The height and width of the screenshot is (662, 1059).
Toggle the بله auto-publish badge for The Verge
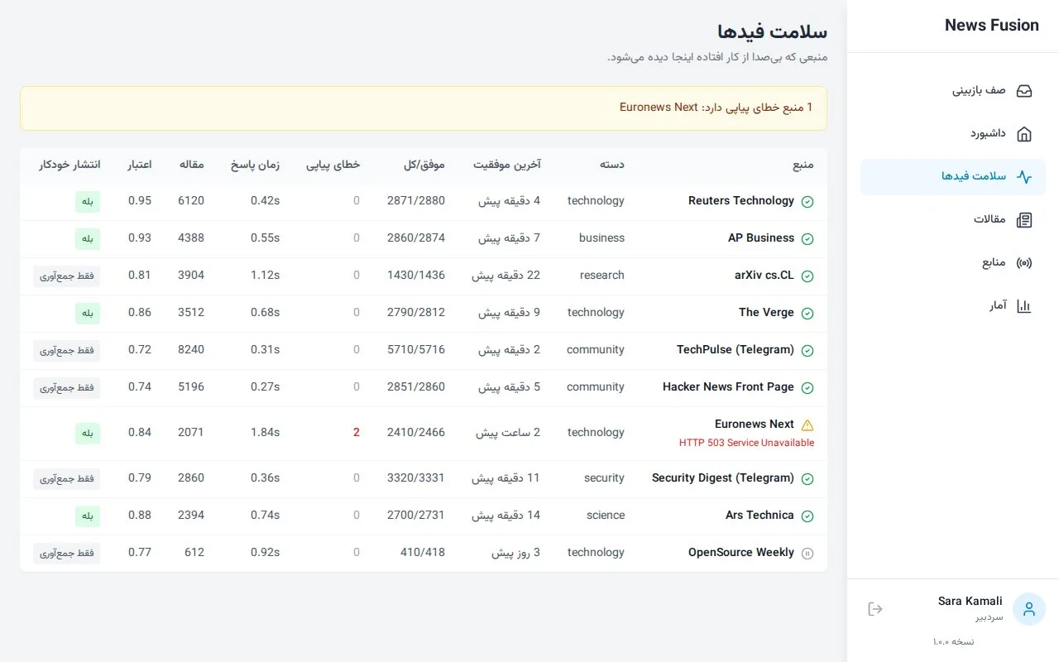[88, 313]
